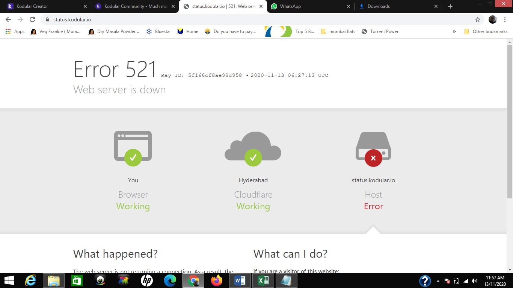
Task: View site information via the lock icon
Action: click(x=47, y=19)
